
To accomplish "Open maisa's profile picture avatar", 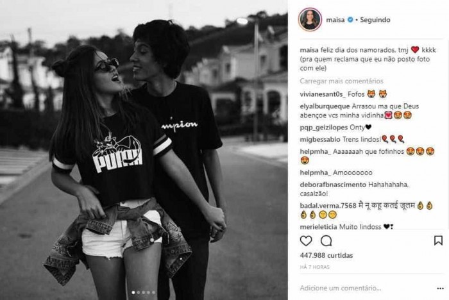I will (310, 19).
